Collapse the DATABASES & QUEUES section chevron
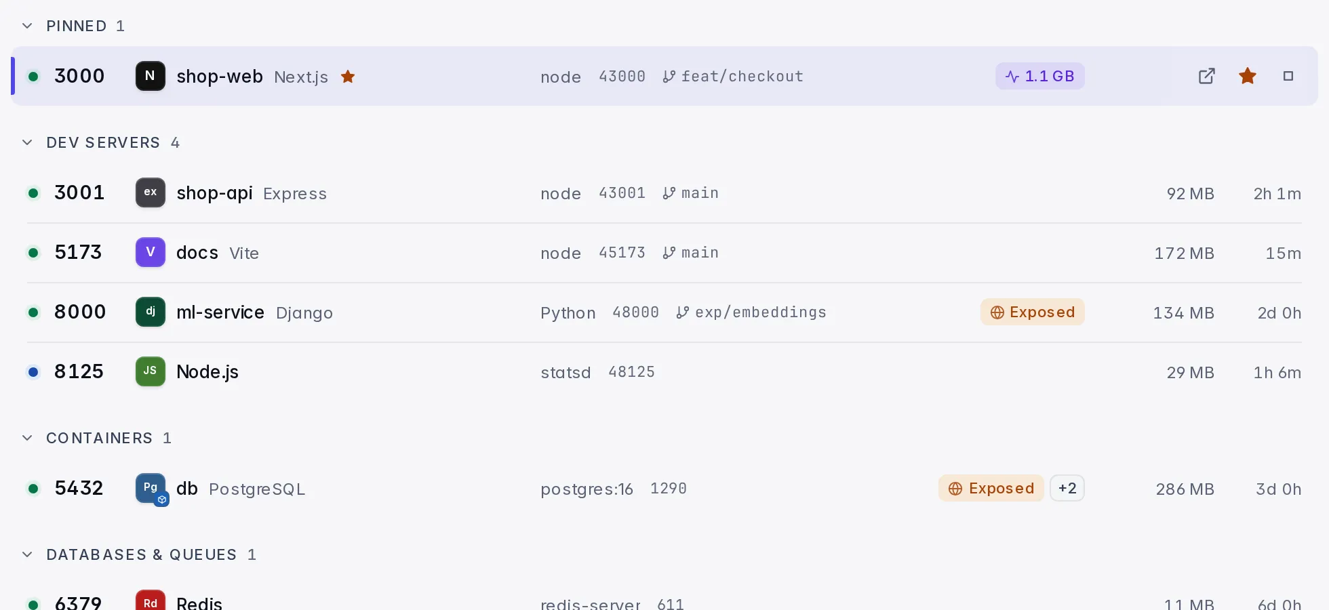This screenshot has width=1329, height=610. click(27, 554)
